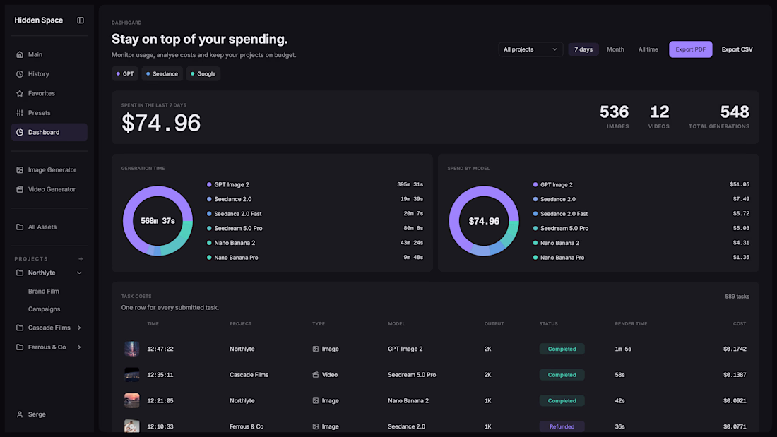Click Seedance 2.0 Fast time 20m 7s
This screenshot has height=437, width=777.
click(413, 213)
